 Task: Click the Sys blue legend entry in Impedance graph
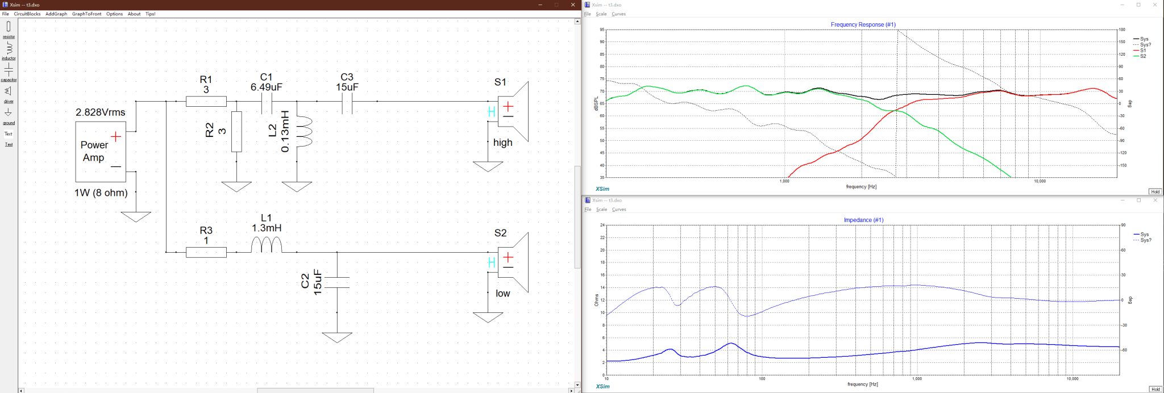point(1141,235)
